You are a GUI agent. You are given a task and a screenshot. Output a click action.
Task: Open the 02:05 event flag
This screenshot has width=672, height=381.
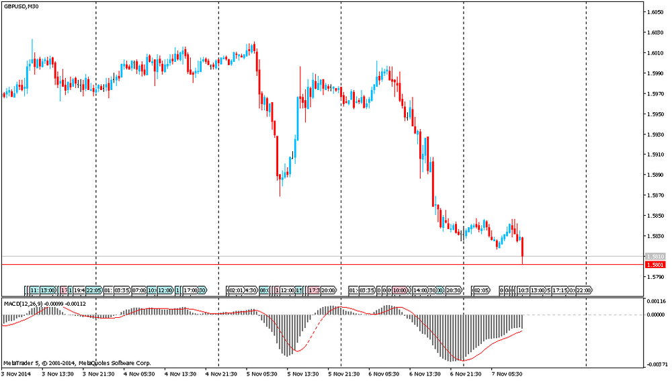point(482,290)
